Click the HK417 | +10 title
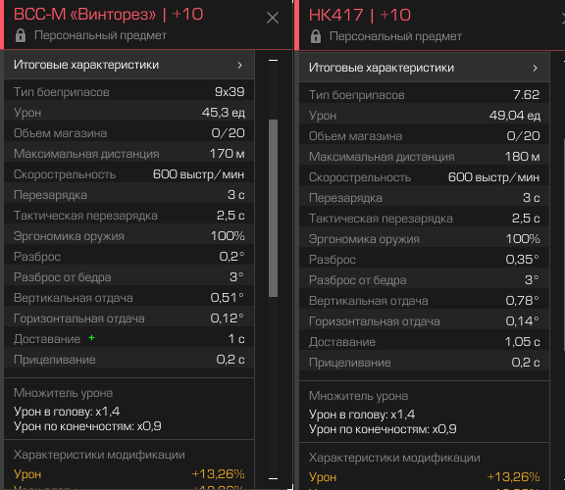Screen dimensions: 565x490 pos(360,15)
